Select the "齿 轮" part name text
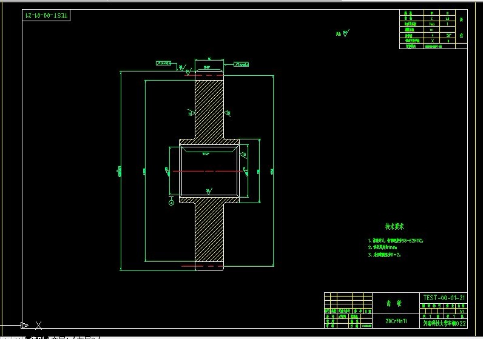483x339 pixels. coord(394,304)
